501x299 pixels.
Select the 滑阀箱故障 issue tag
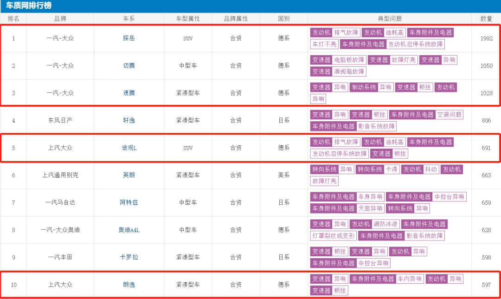pyautogui.click(x=349, y=71)
